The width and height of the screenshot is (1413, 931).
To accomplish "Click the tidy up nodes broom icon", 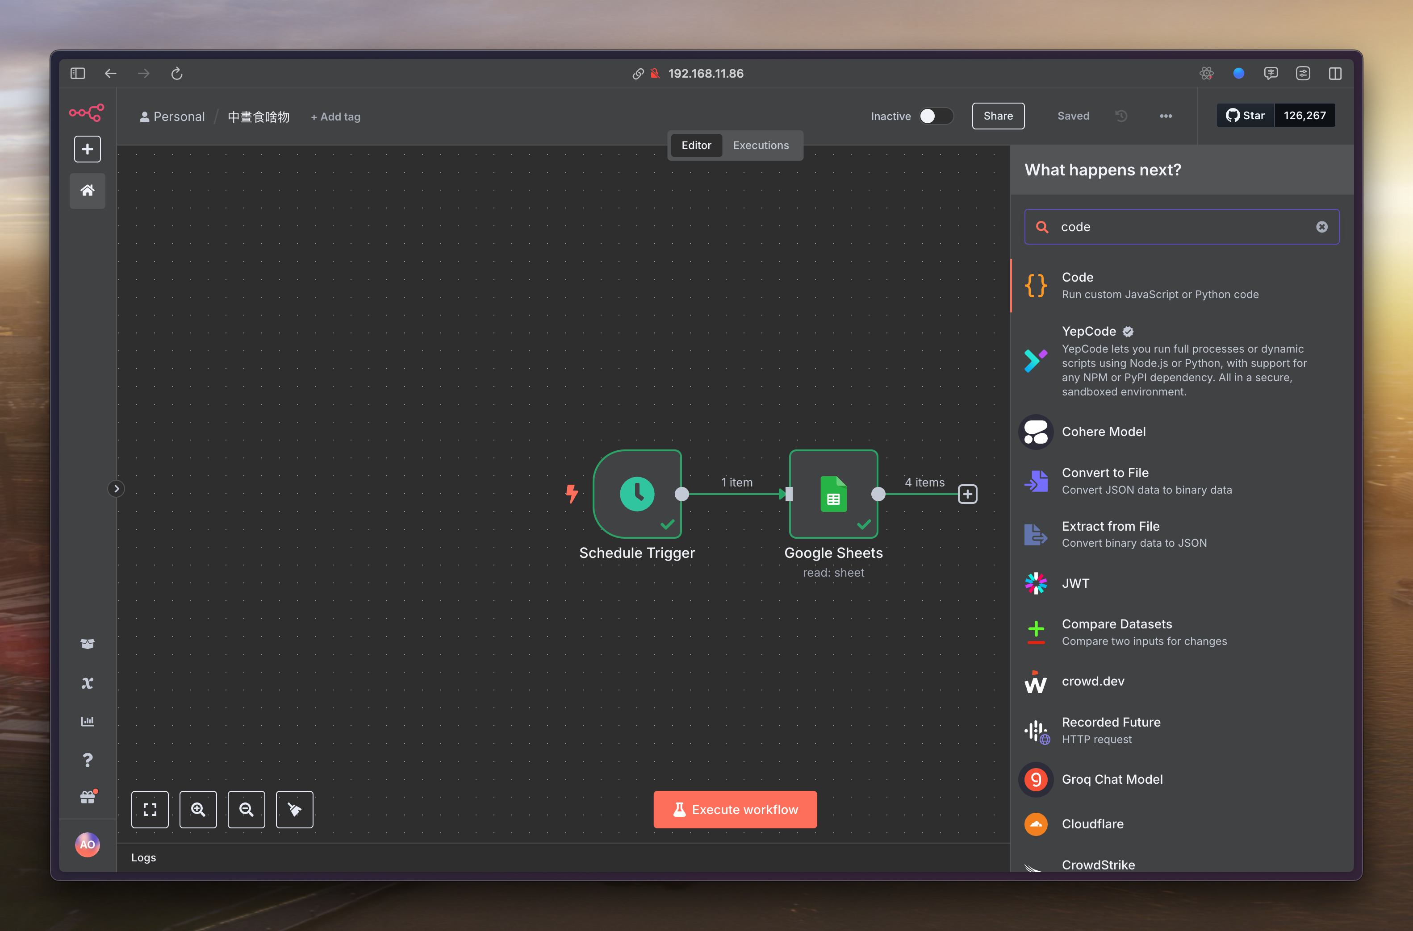I will point(295,809).
